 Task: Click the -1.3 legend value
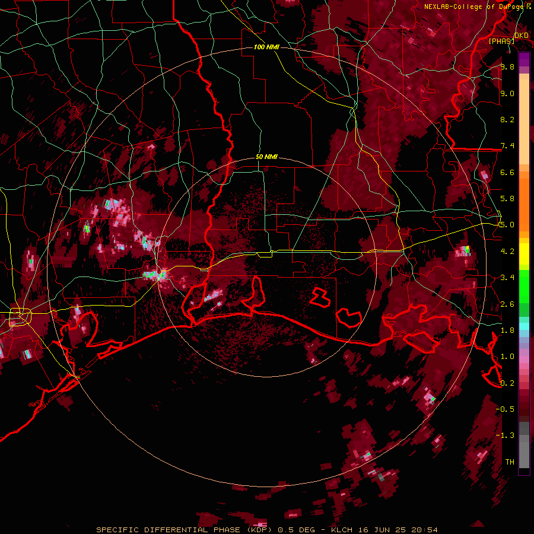tap(506, 436)
